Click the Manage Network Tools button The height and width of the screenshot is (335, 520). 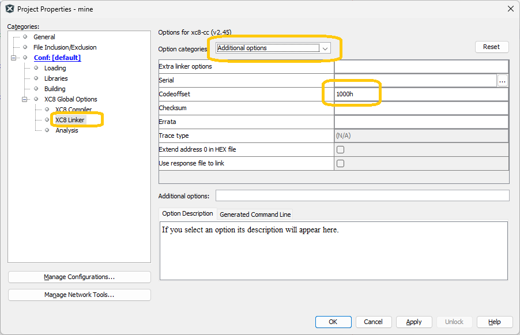click(79, 295)
